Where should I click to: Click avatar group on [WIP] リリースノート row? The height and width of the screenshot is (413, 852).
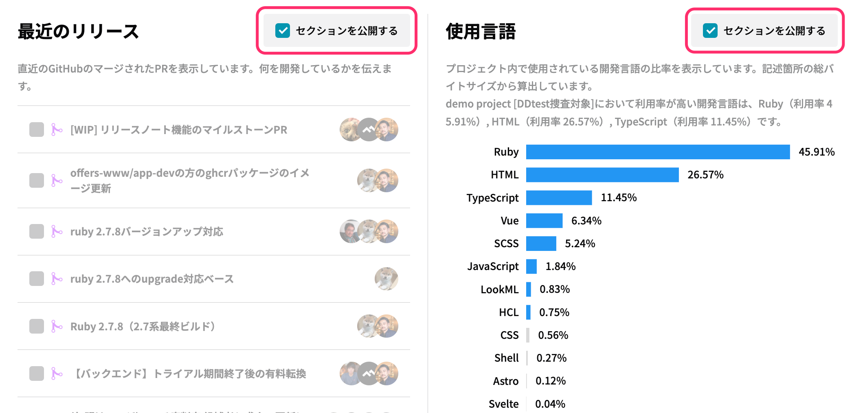click(x=369, y=130)
